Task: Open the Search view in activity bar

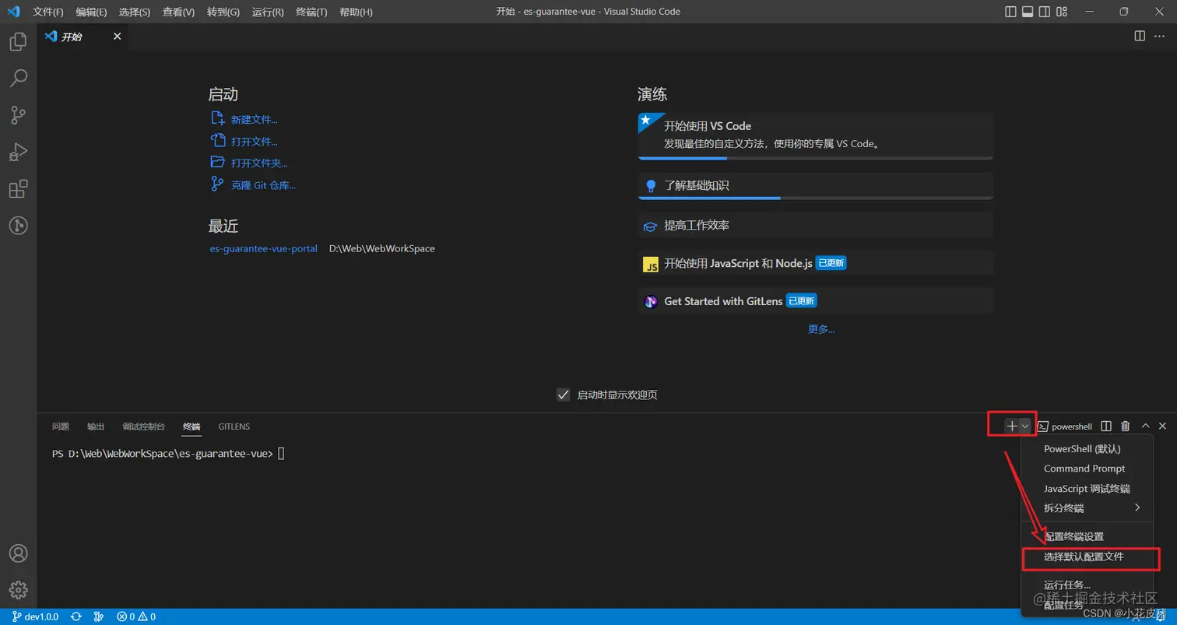Action: 18,78
